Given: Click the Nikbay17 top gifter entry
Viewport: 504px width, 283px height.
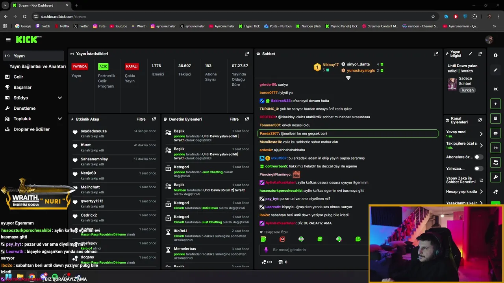Looking at the screenshot, I should (326, 67).
